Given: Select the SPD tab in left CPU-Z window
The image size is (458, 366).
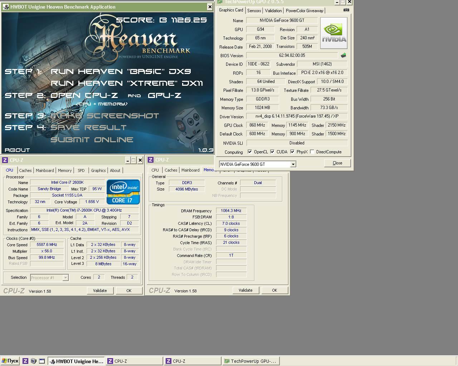Looking at the screenshot, I should 81,170.
